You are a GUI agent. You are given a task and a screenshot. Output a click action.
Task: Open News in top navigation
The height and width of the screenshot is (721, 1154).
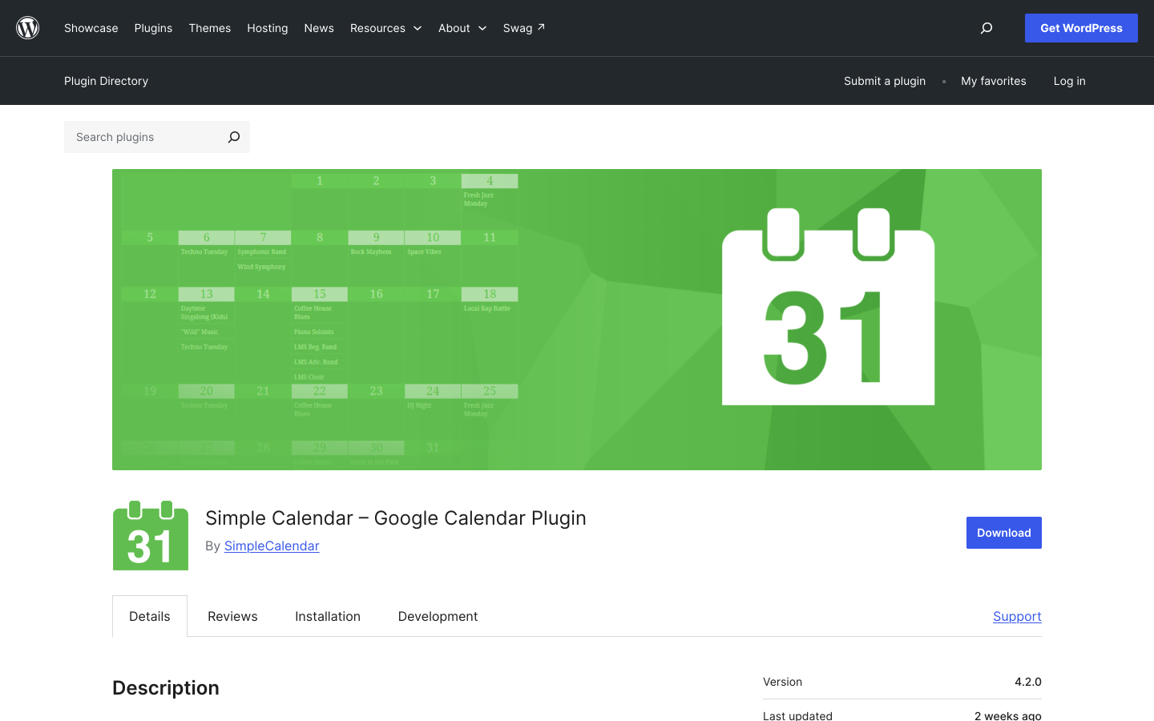[319, 28]
